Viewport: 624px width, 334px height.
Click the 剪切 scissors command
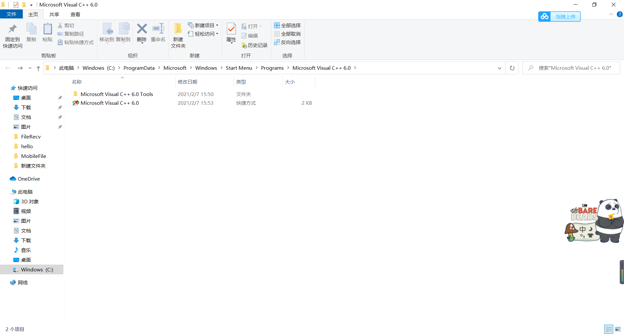[x=66, y=25]
